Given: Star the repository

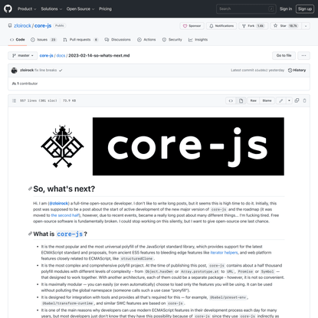Looking at the screenshot, I should (286, 26).
